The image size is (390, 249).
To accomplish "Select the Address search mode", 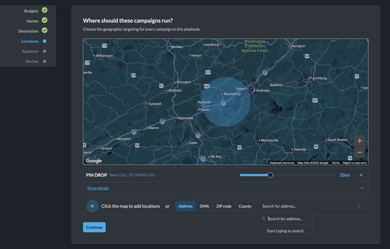I will 185,206.
